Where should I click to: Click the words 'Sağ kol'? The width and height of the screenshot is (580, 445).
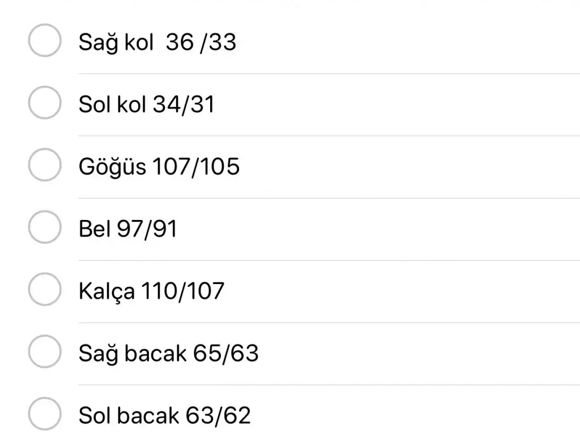pos(116,43)
